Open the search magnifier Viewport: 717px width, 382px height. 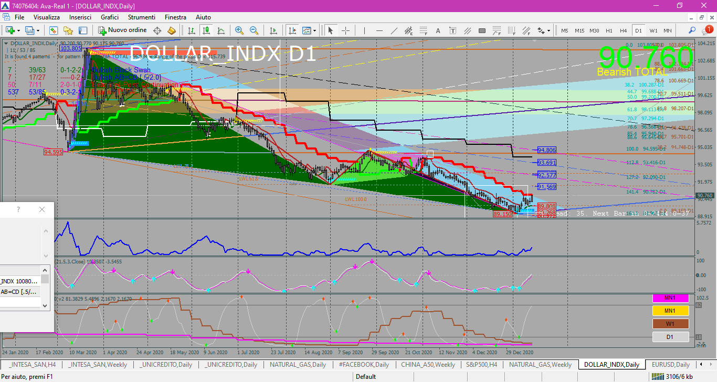[x=692, y=30]
